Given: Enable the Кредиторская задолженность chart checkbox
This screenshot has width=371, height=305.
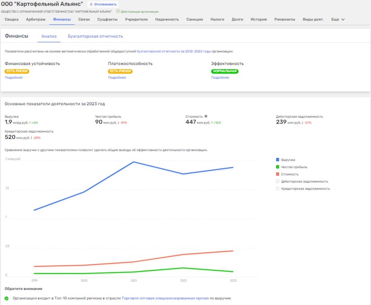Looking at the screenshot, I should coord(278,189).
